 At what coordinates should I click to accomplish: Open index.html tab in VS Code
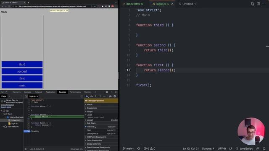pos(133,4)
